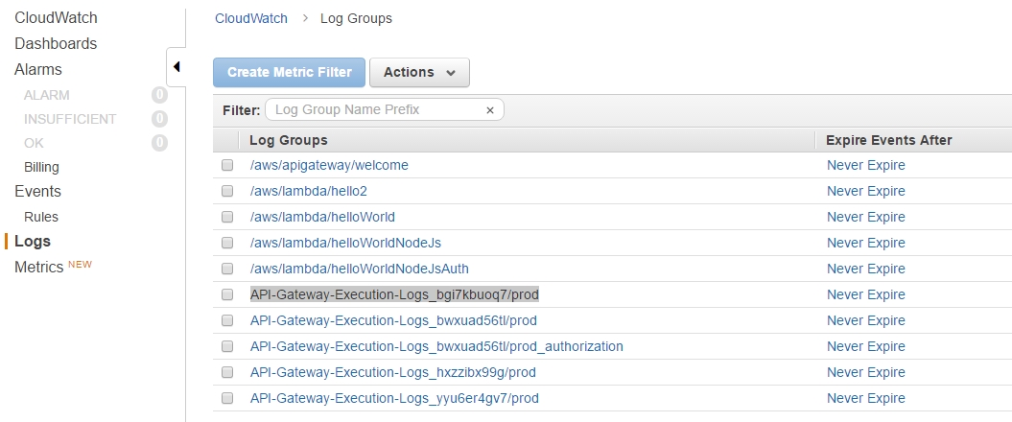Open API-Gateway-Execution-Logs_bgi7kbuoq7/prod log group
This screenshot has width=1012, height=422.
394,294
